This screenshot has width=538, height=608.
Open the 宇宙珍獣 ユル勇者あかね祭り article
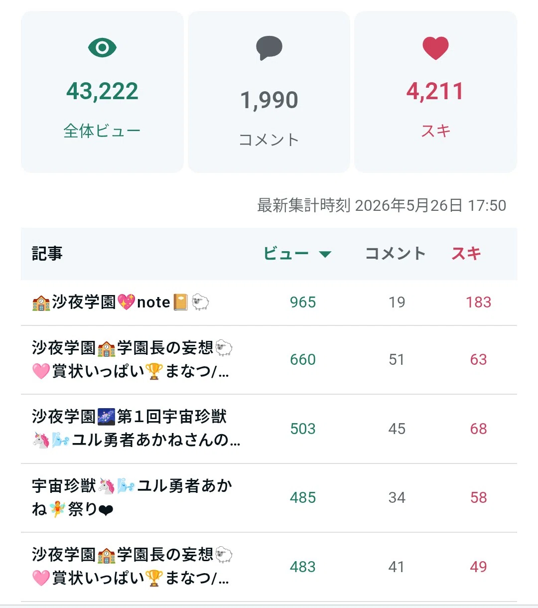(132, 497)
